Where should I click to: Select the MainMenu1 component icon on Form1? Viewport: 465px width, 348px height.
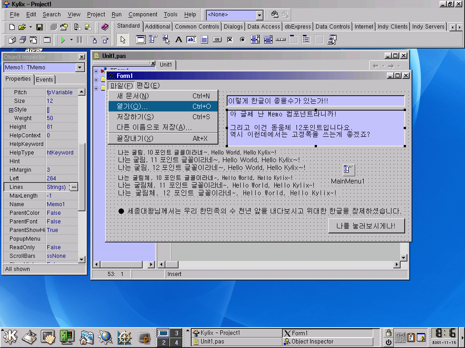[x=348, y=169]
